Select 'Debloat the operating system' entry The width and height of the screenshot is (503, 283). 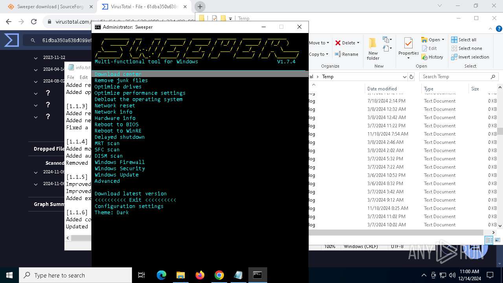coord(138,99)
